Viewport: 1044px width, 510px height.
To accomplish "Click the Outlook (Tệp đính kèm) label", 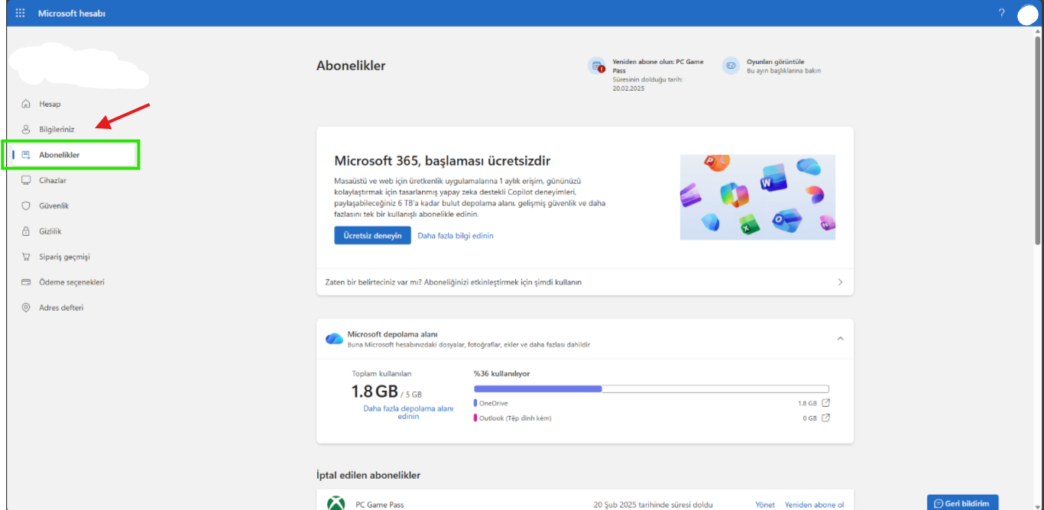I will point(515,418).
